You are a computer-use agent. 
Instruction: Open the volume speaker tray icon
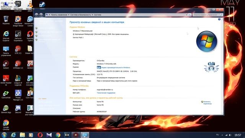click(x=230, y=135)
